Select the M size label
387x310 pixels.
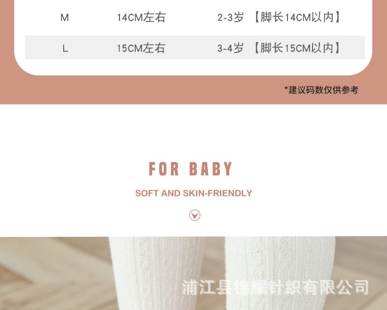[65, 18]
